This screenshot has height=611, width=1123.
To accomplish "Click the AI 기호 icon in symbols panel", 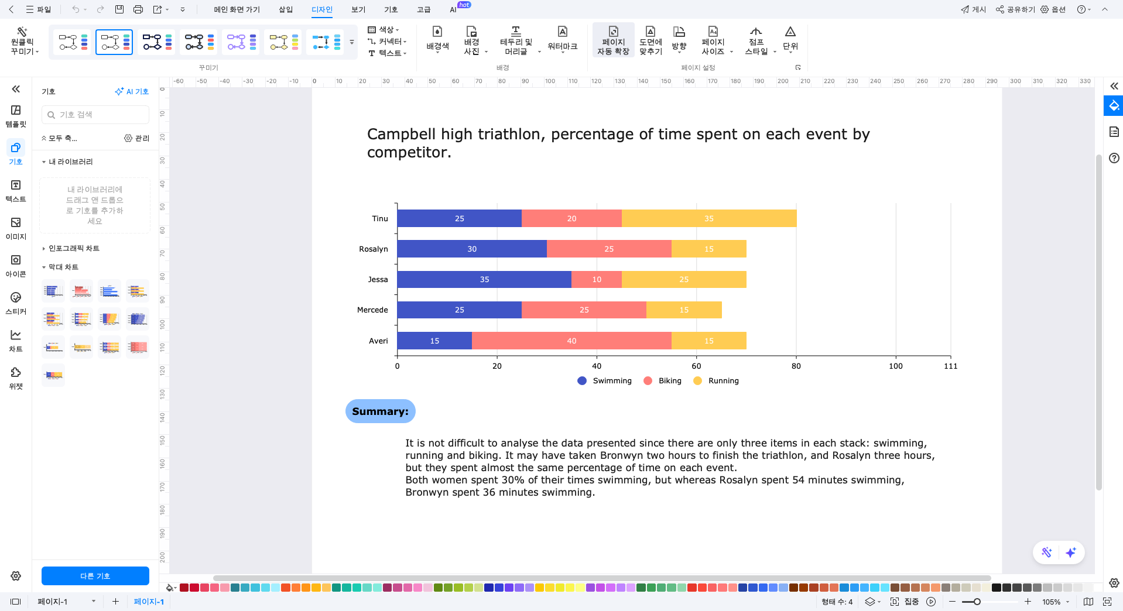I will pos(132,91).
